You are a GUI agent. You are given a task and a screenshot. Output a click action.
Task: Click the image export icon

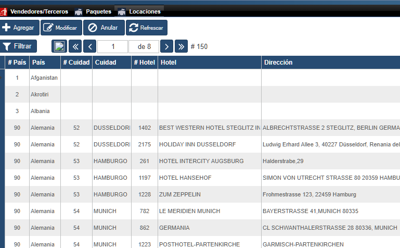click(x=59, y=46)
